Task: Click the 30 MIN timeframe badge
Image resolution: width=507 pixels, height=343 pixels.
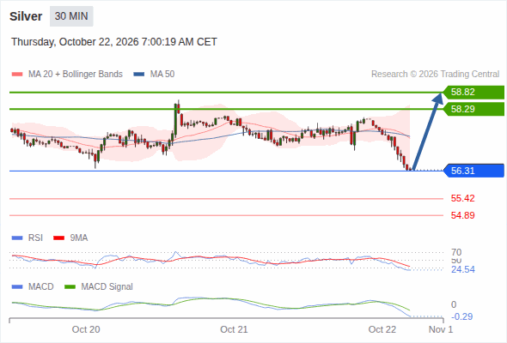Action: click(71, 16)
